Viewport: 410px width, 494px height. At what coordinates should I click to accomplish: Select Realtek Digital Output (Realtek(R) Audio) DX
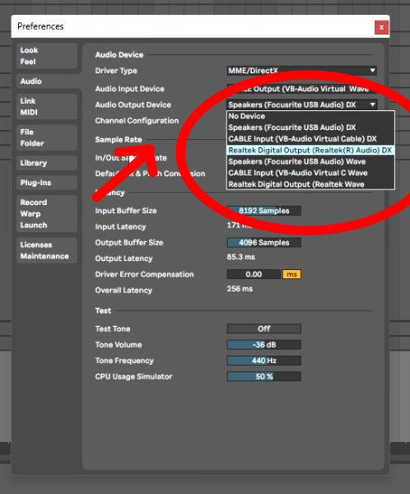coord(310,150)
